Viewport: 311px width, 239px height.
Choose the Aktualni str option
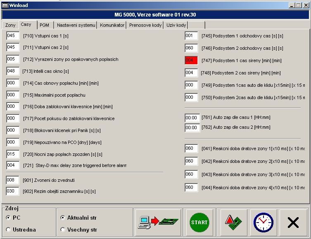coord(63,217)
